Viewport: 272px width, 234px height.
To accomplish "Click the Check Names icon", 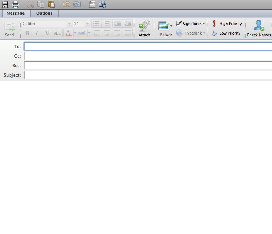I will (259, 28).
